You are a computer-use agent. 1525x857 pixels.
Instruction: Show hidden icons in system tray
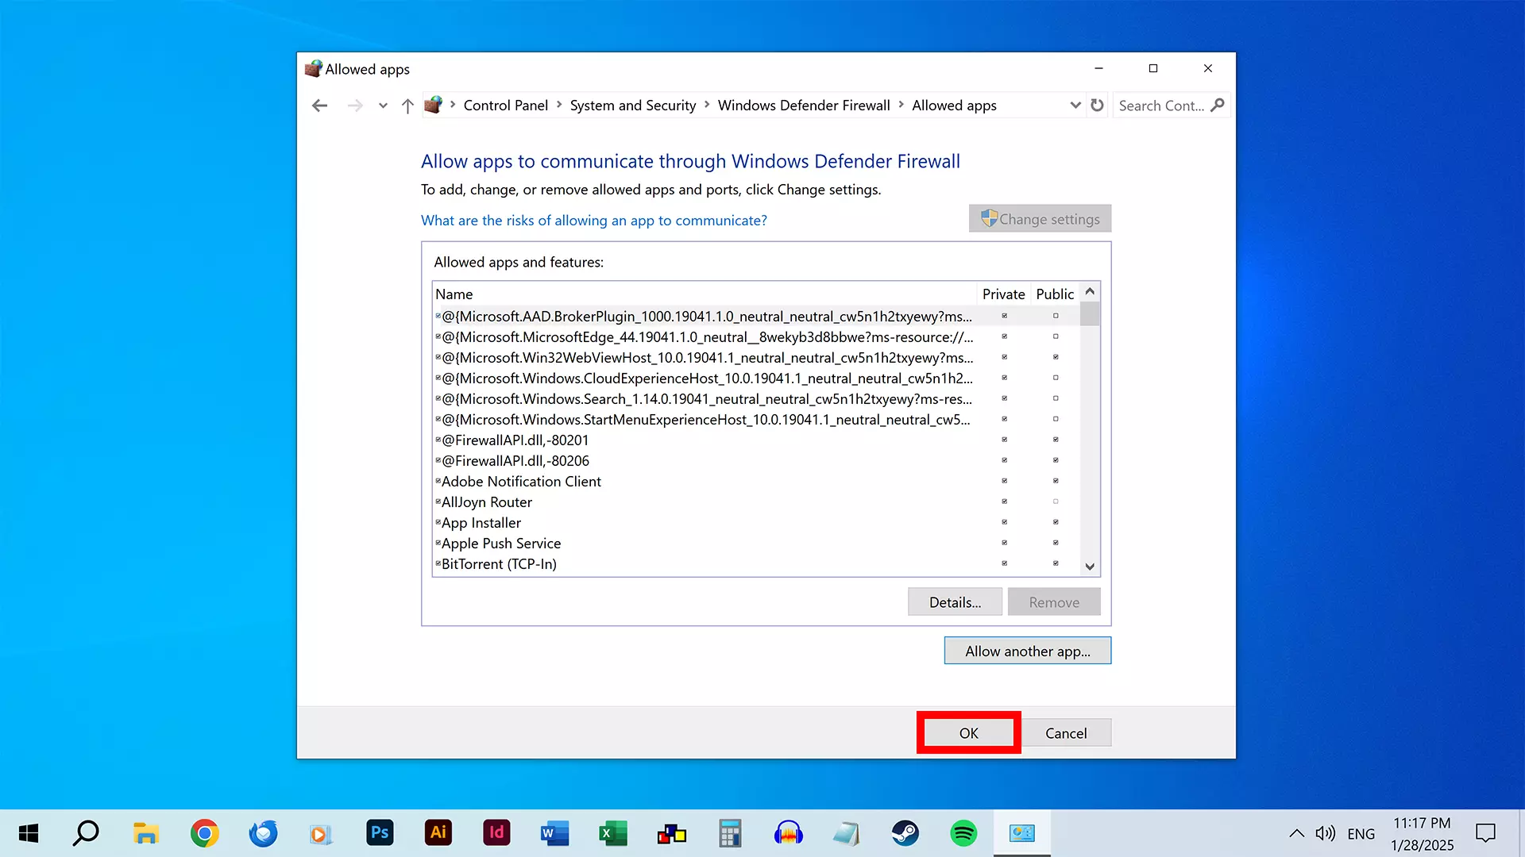point(1296,833)
